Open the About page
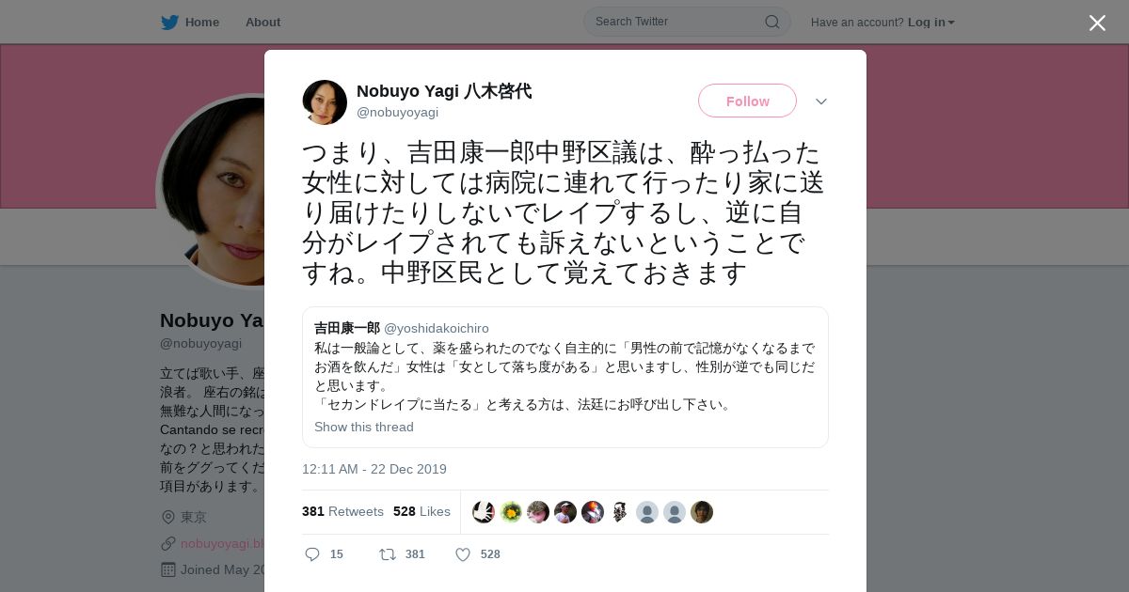The height and width of the screenshot is (592, 1129). pyautogui.click(x=262, y=22)
